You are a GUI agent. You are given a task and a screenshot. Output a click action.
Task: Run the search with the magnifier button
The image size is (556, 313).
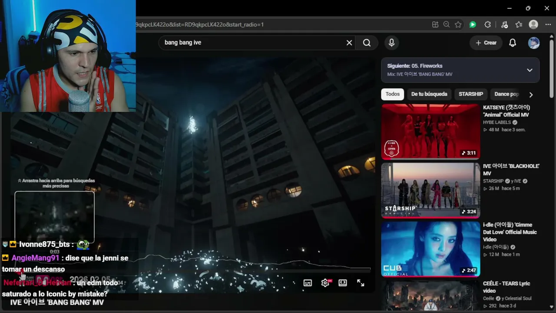pyautogui.click(x=367, y=43)
